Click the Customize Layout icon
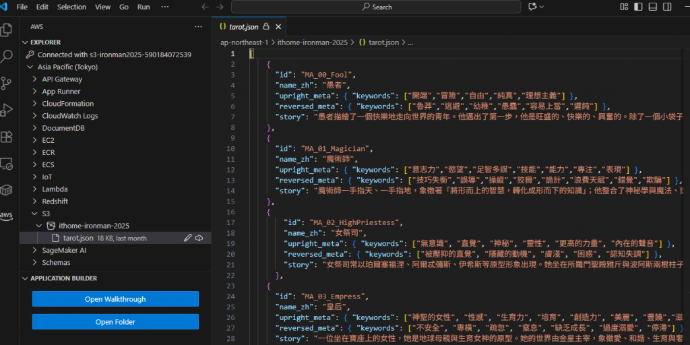The height and width of the screenshot is (345, 690). tap(624, 7)
